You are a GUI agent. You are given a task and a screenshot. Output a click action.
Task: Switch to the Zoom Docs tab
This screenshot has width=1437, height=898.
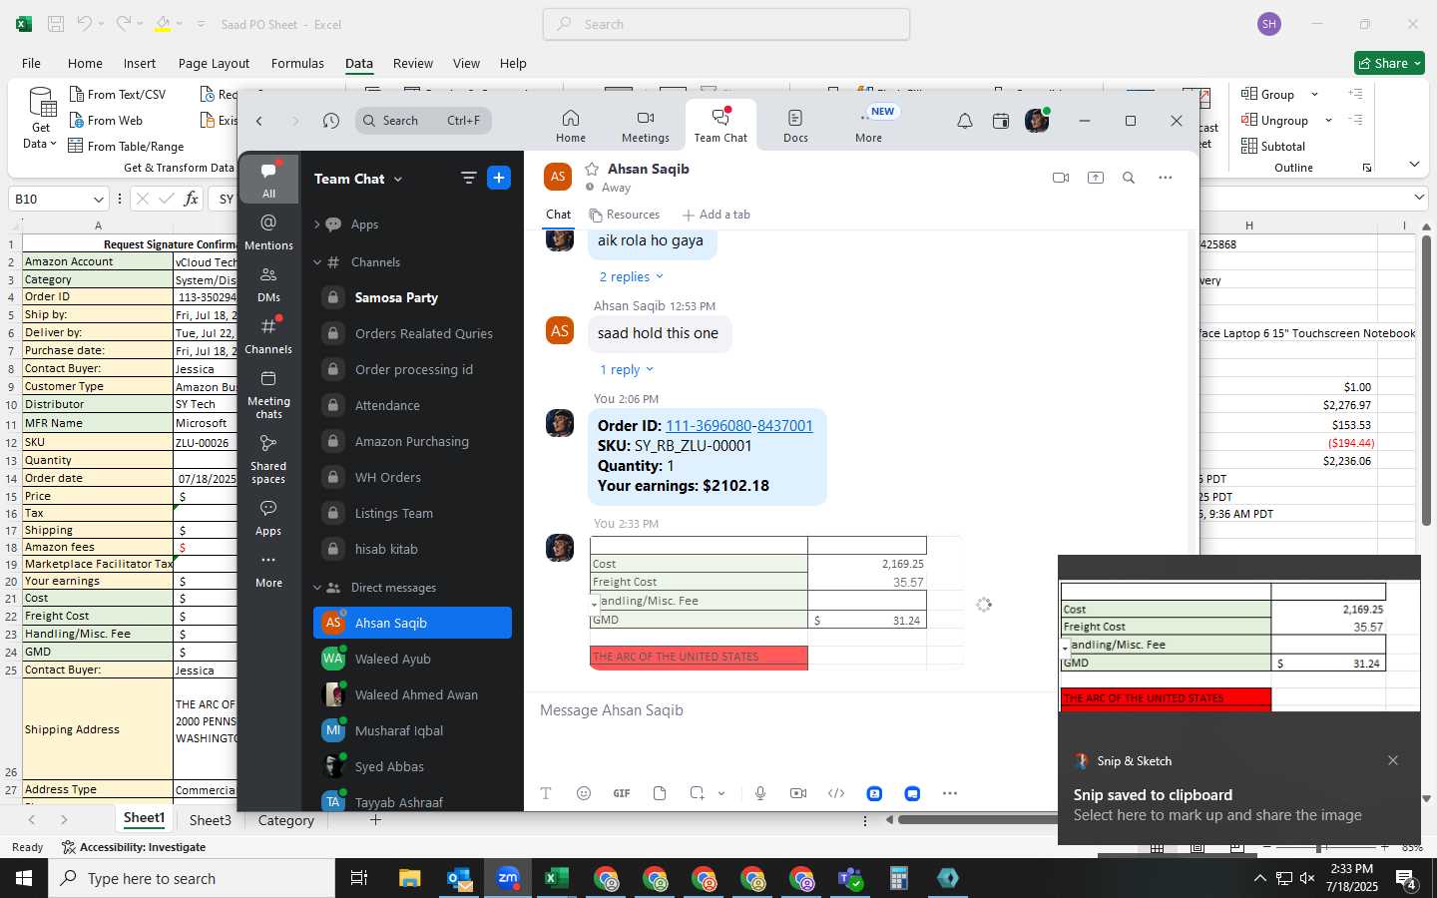(x=795, y=126)
